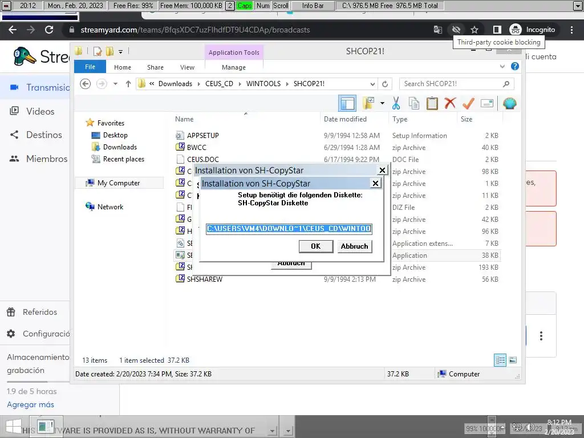Open the Home ribbon tab
This screenshot has height=438, width=584.
click(x=123, y=67)
